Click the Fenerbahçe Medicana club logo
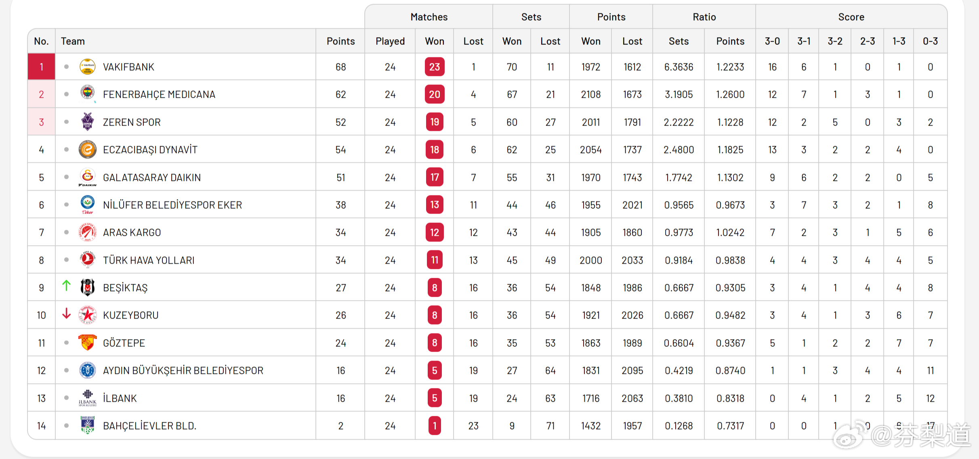The height and width of the screenshot is (459, 979). point(87,94)
